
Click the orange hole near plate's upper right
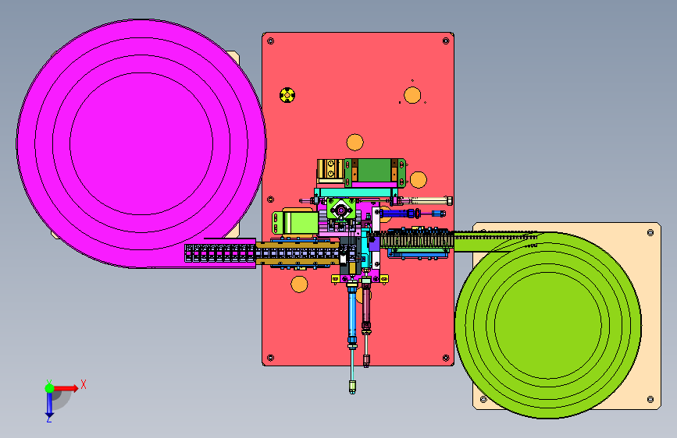point(412,95)
